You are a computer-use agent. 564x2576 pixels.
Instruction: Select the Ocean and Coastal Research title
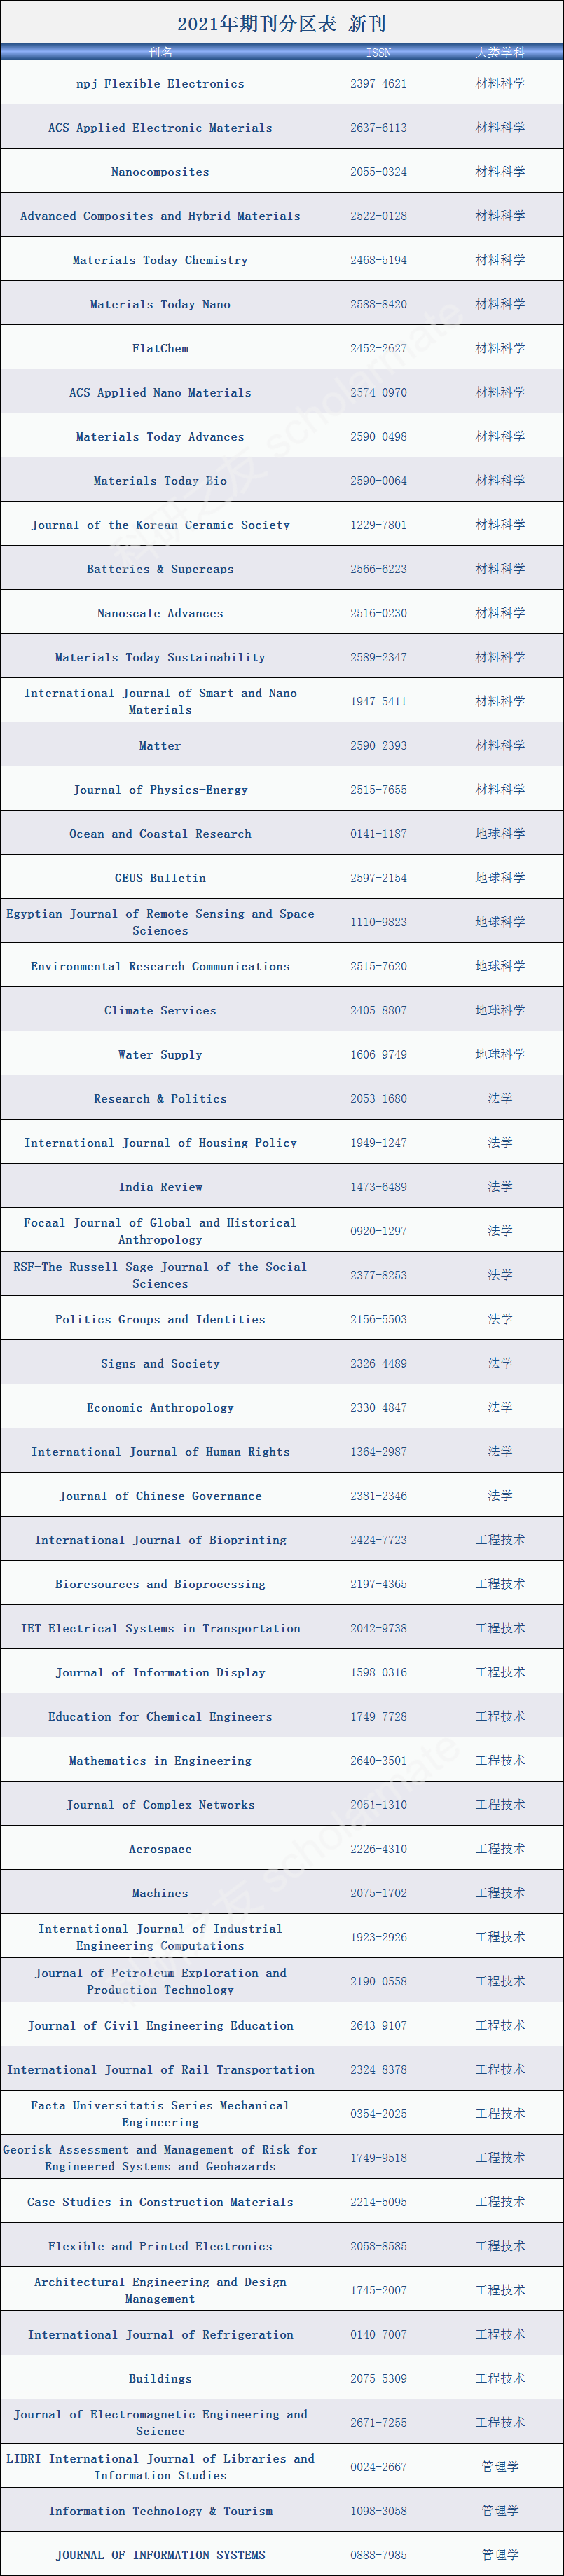[x=160, y=834]
